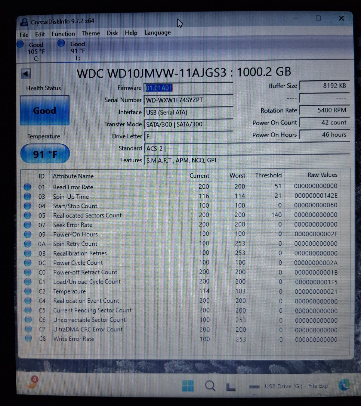This screenshot has height=406, width=361.
Task: Click the status dot for Recalibration Retries
Action: 27,253
